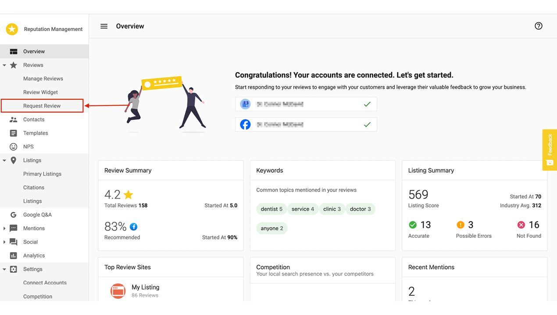Collapse the Reviews section arrow
This screenshot has height=315, width=557.
4,65
